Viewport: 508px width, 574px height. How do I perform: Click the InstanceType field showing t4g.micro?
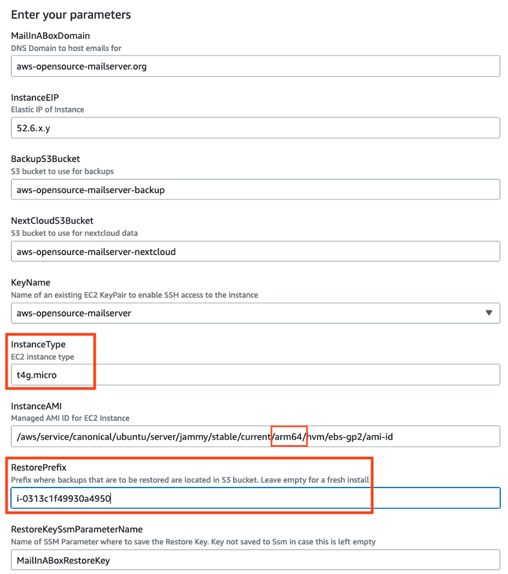click(x=254, y=374)
